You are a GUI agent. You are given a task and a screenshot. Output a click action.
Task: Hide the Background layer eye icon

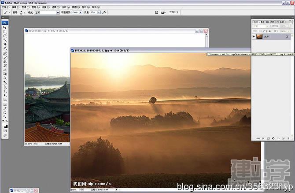point(254,37)
